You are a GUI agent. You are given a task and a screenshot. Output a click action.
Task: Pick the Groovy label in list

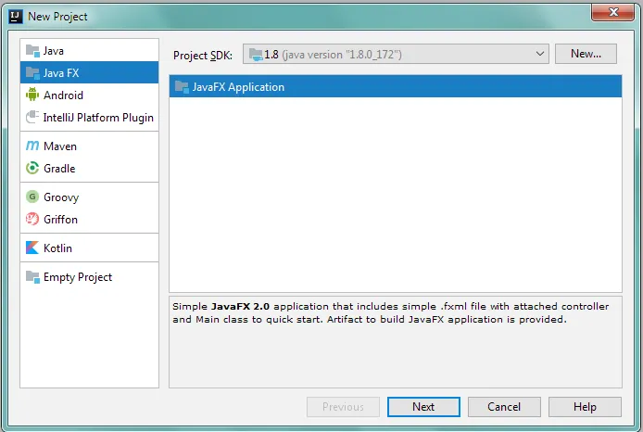[x=61, y=197]
